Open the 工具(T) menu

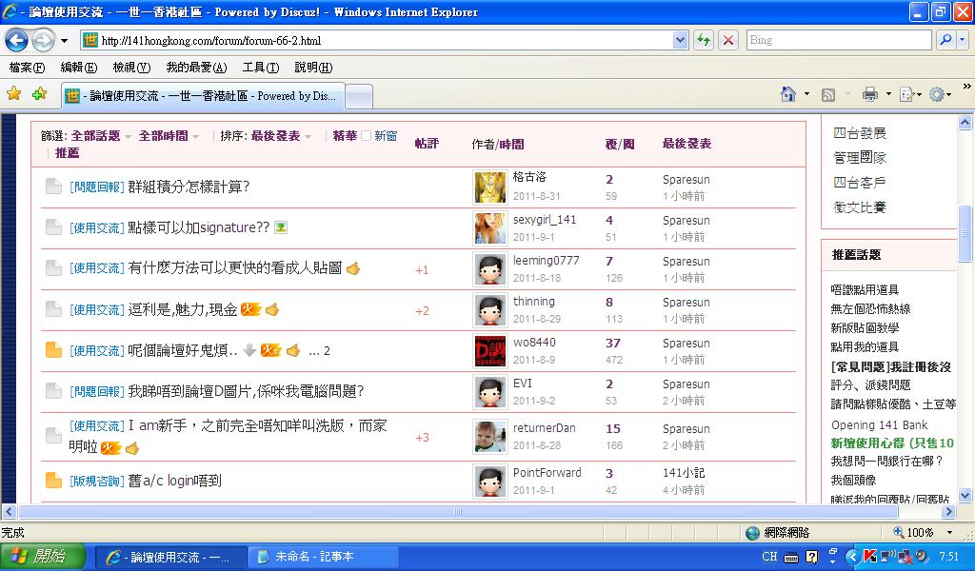tap(260, 68)
